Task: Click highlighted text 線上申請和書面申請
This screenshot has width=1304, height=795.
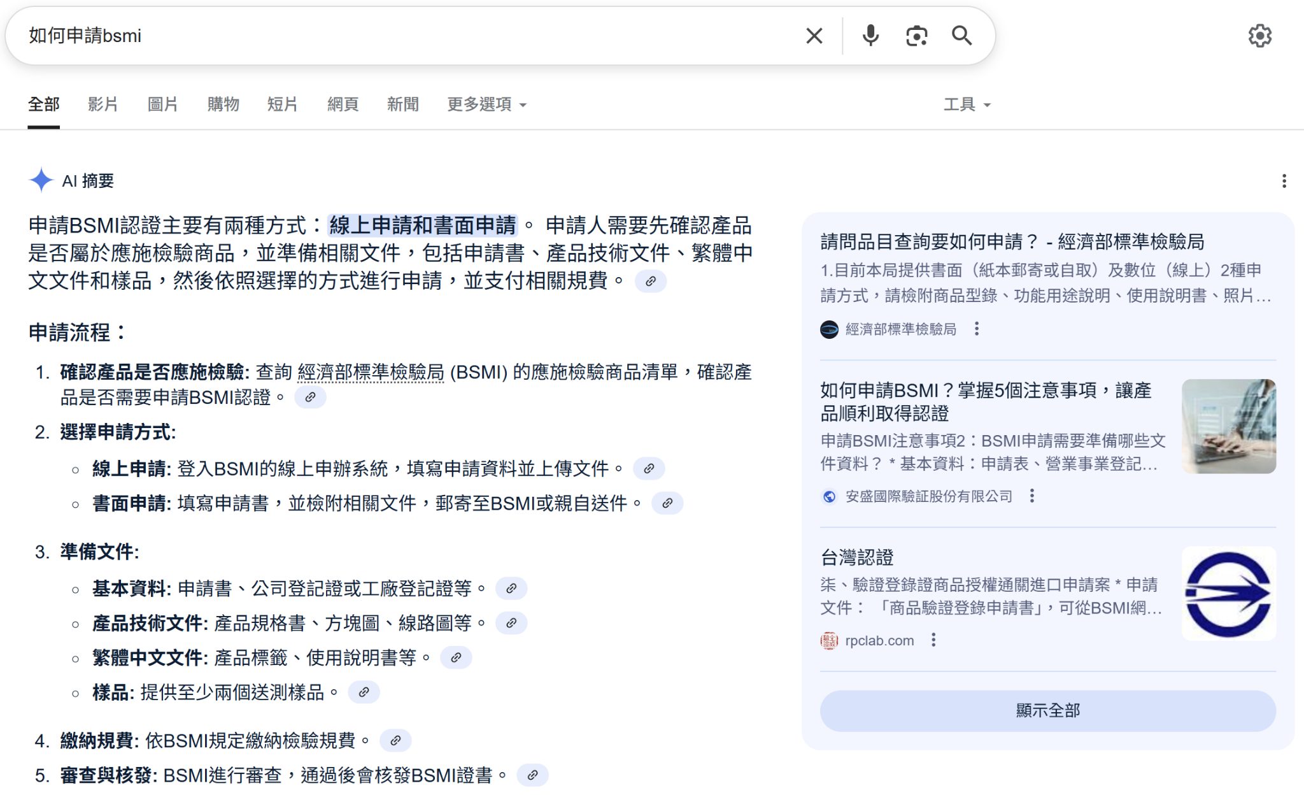Action: [423, 225]
